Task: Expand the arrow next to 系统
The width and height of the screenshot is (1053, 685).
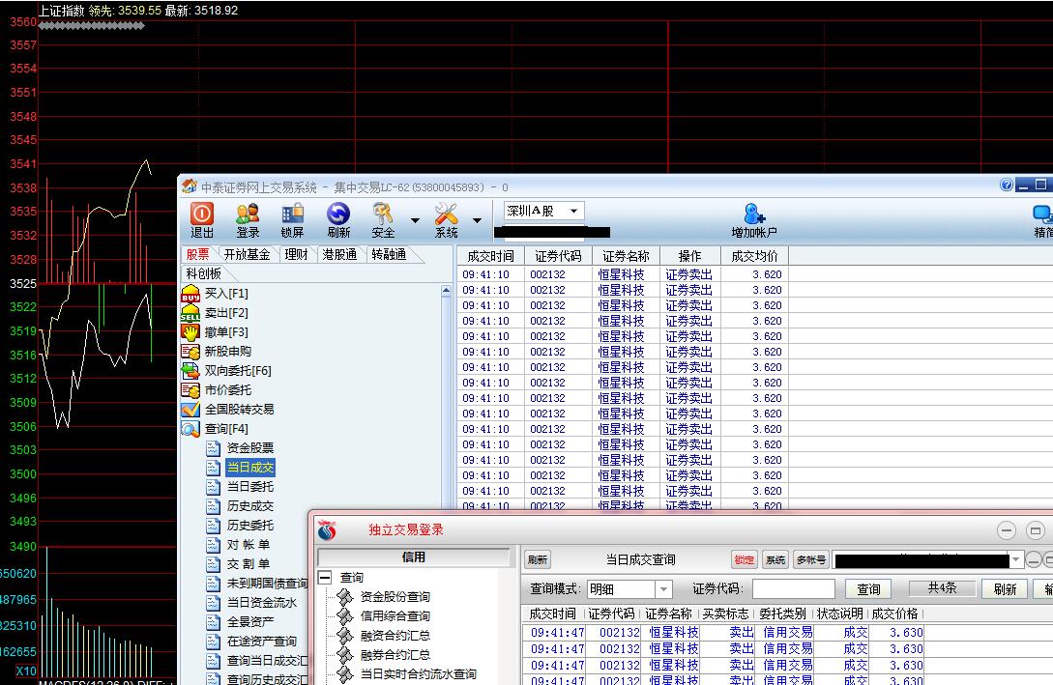Action: 477,220
